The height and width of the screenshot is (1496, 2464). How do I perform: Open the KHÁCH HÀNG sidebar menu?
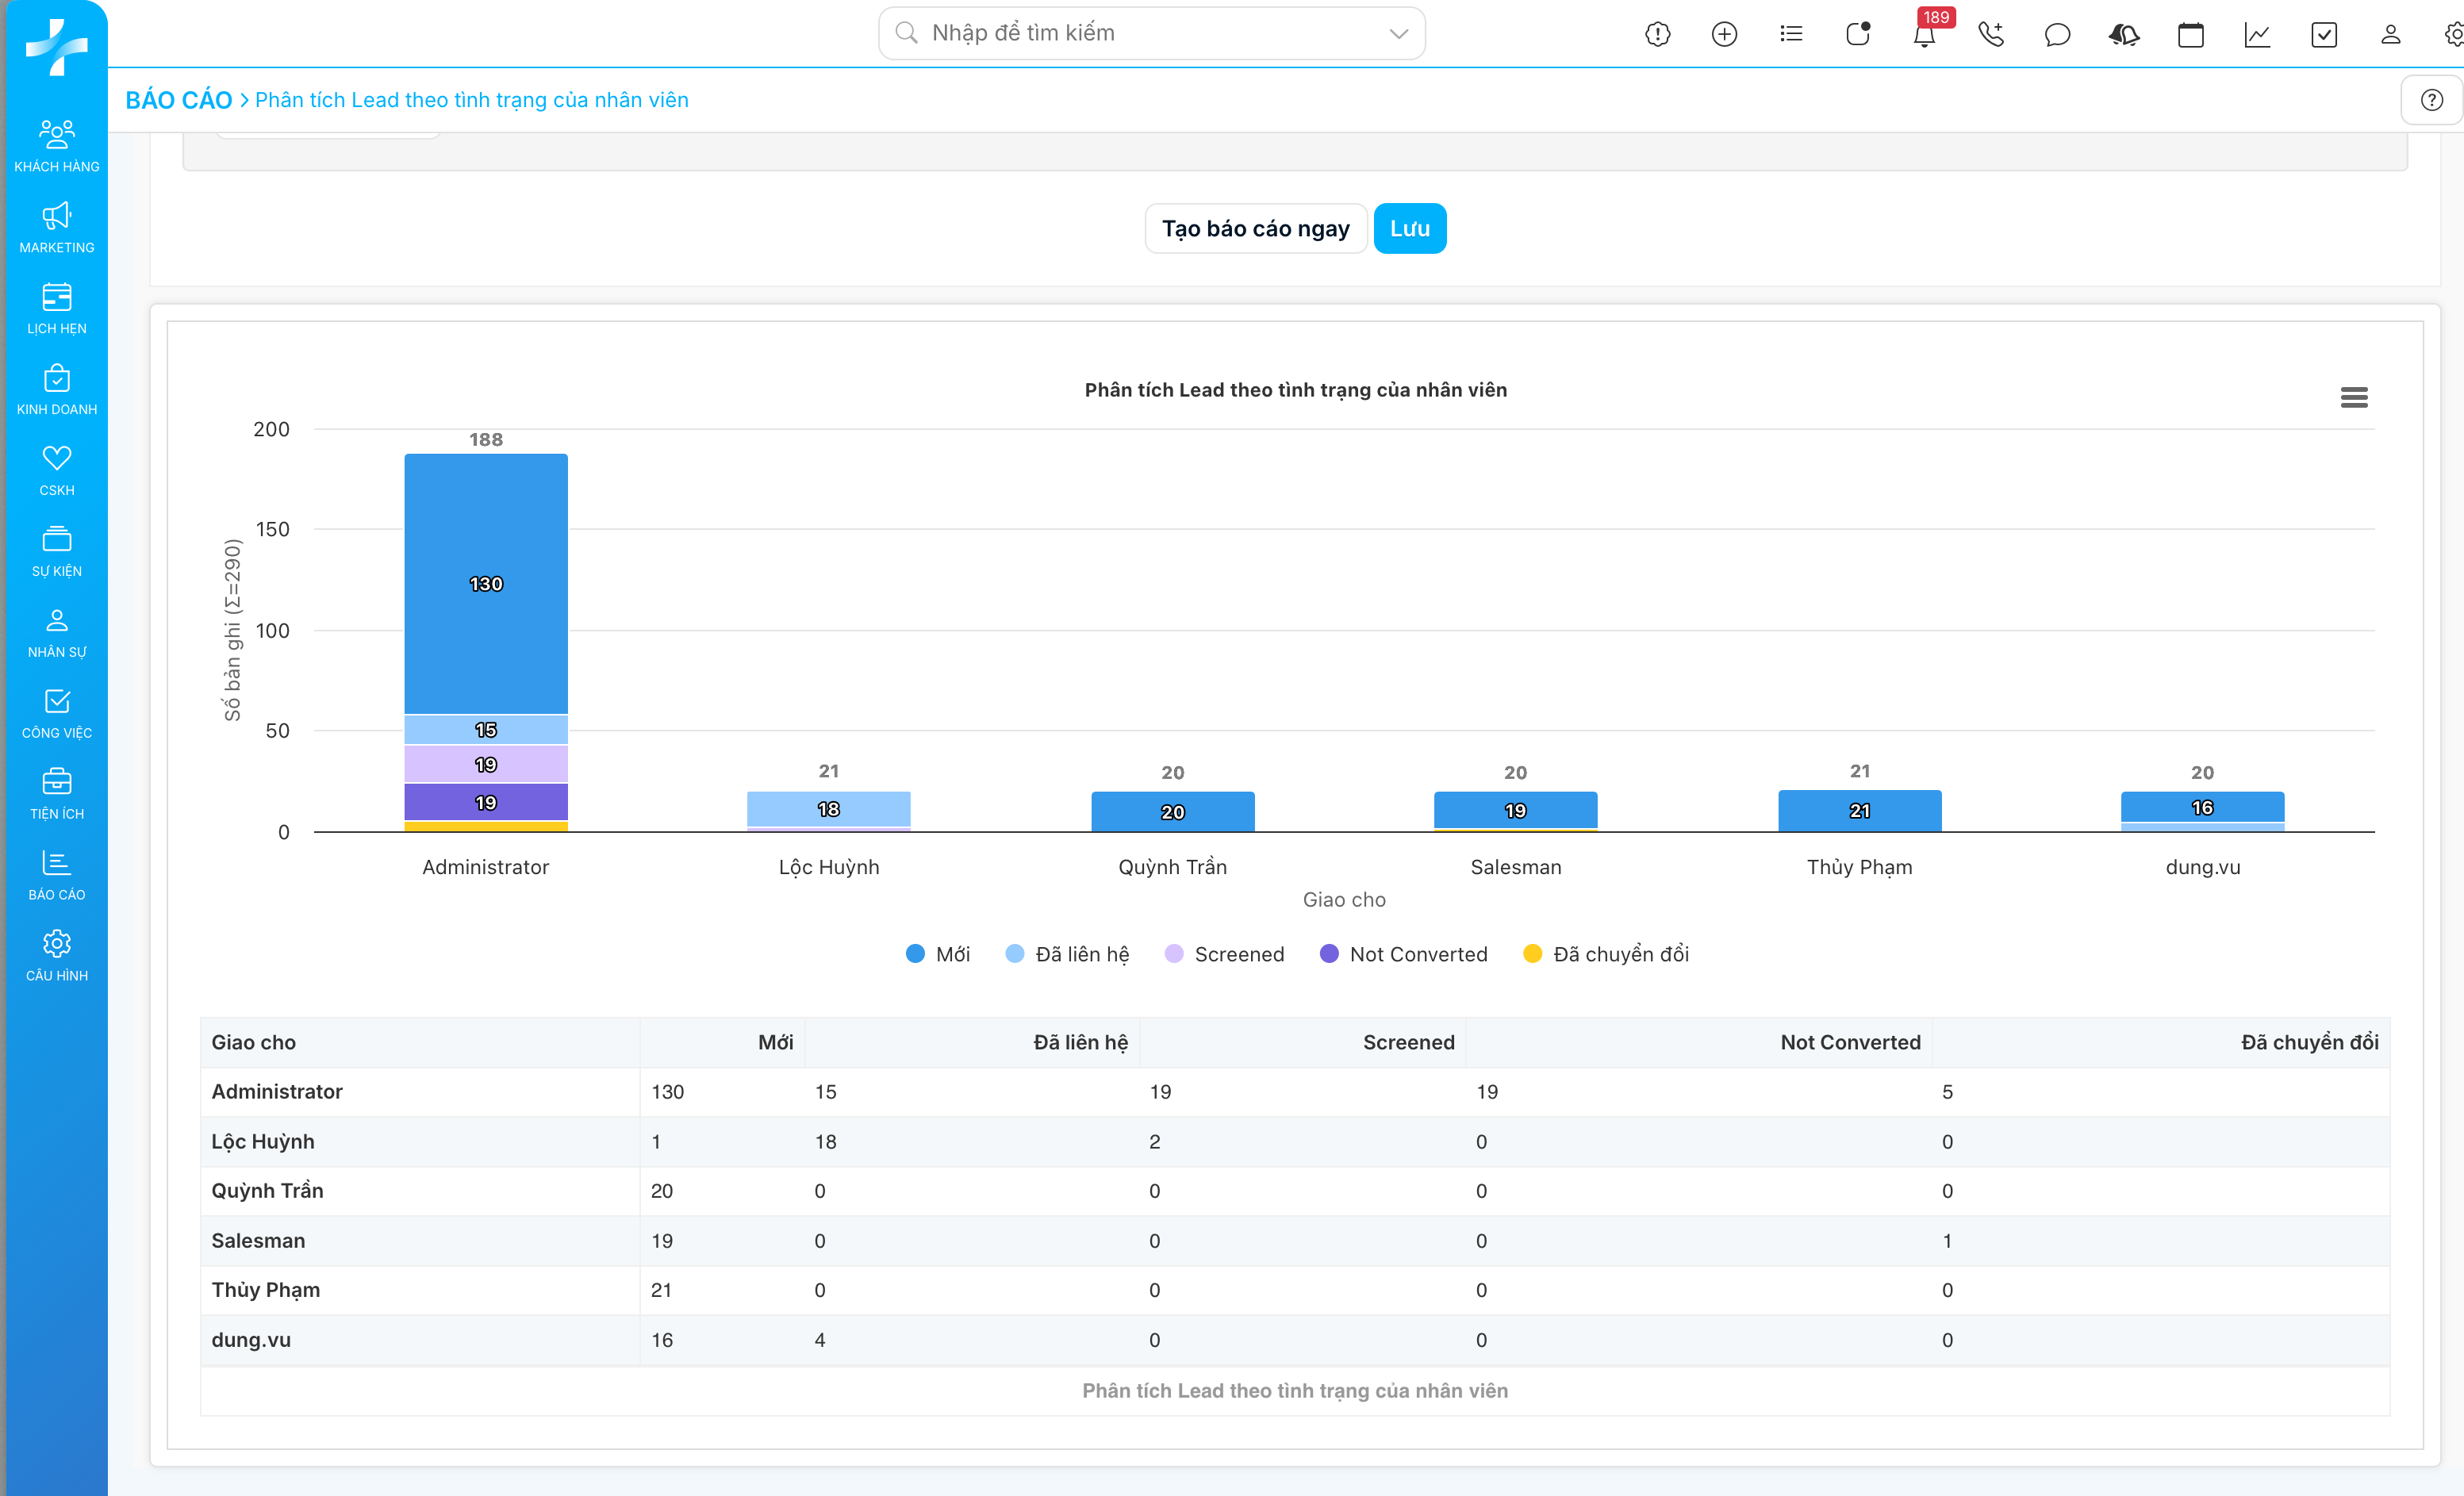pos(56,146)
